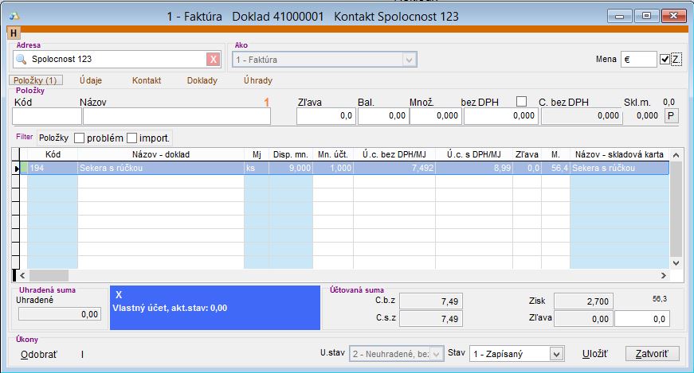
Task: Switch to the Údaje tab
Action: pos(92,80)
